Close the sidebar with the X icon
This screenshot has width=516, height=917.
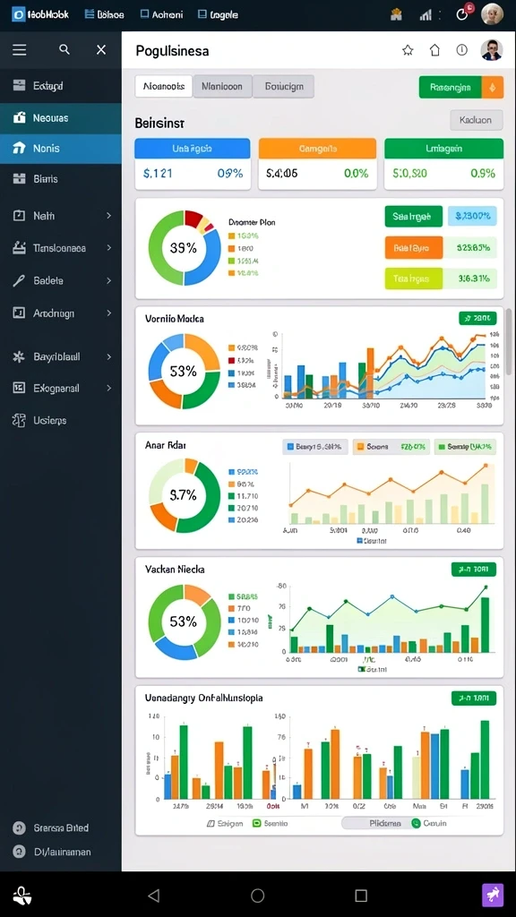click(x=101, y=50)
